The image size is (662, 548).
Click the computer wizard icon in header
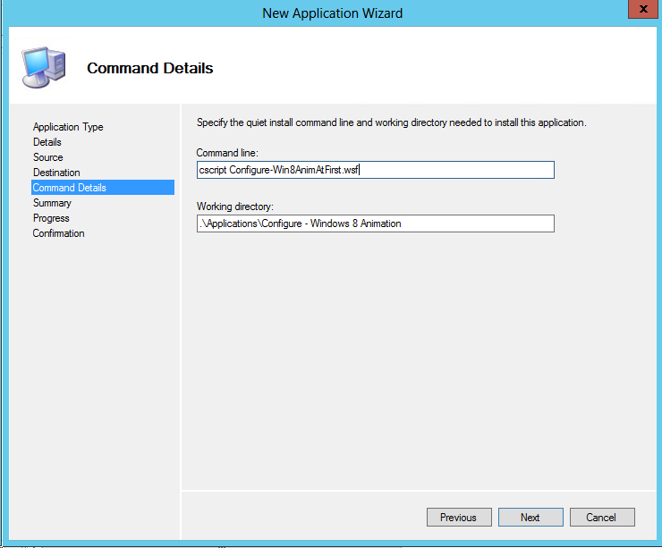tap(43, 68)
